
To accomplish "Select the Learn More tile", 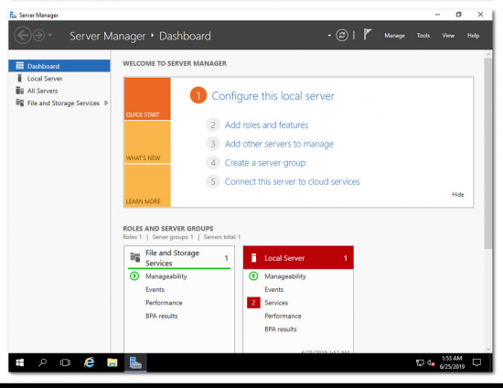I will click(147, 186).
